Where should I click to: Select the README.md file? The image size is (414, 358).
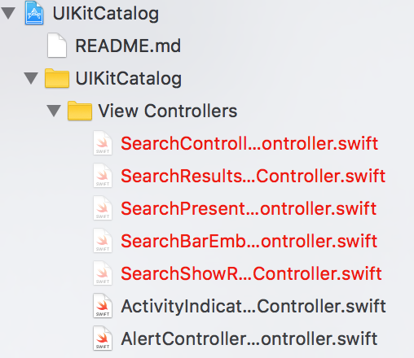click(128, 46)
